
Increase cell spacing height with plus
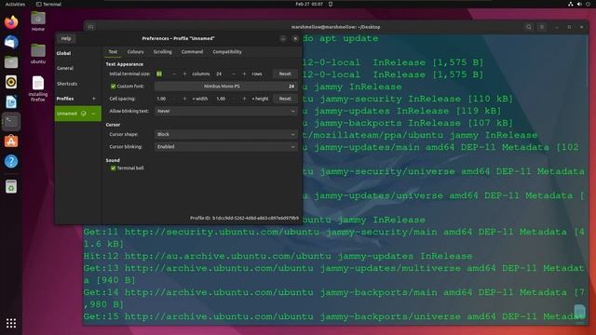pos(244,99)
